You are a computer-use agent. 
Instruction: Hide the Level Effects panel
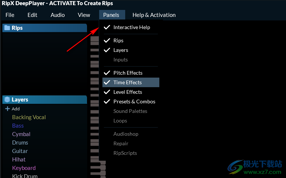(127, 92)
